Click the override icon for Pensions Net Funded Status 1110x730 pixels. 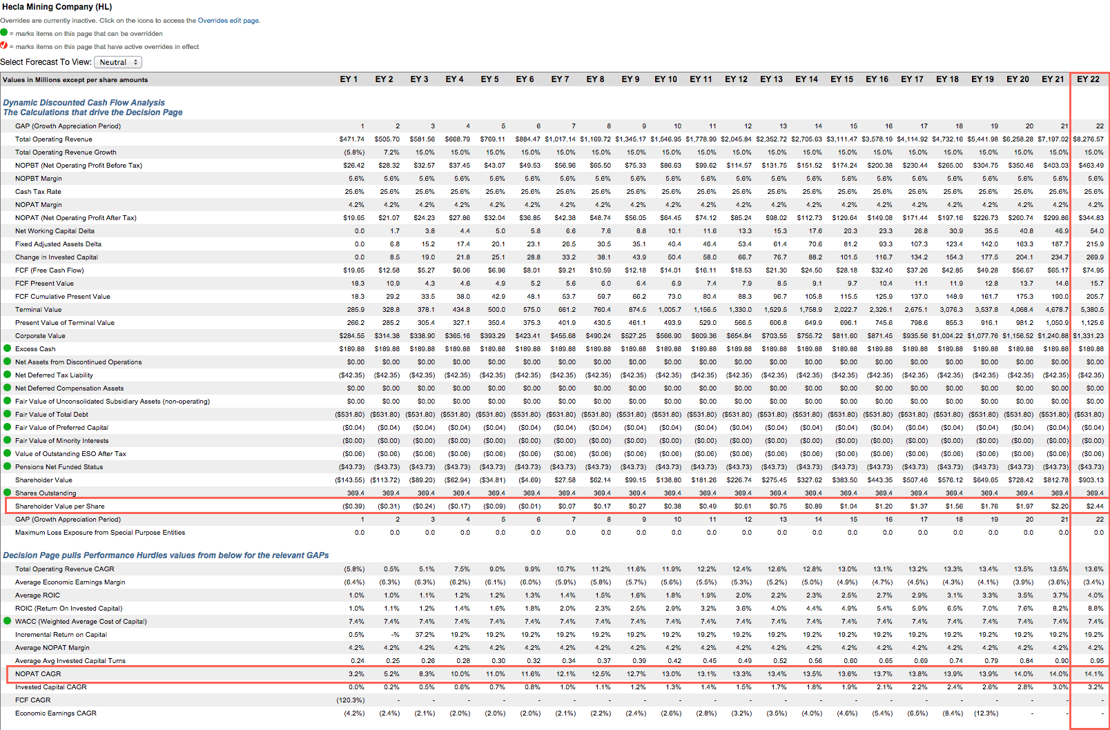click(7, 467)
